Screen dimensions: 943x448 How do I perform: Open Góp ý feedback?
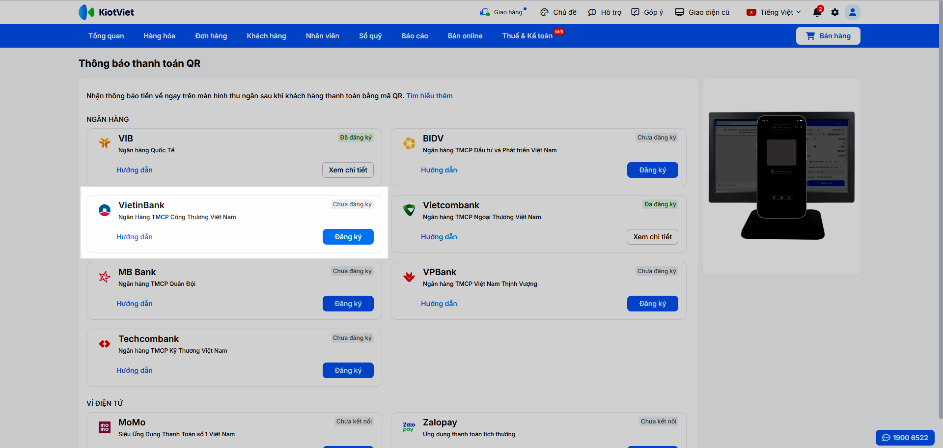[647, 12]
